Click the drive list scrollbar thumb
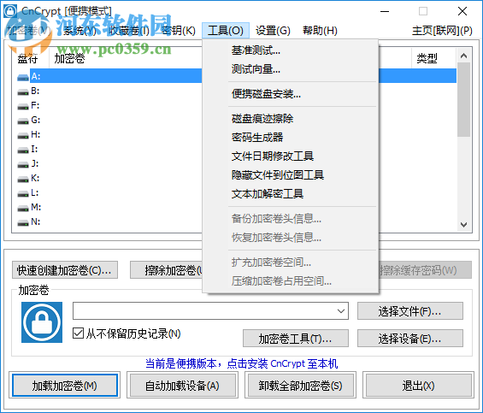The height and width of the screenshot is (413, 483). tap(463, 99)
